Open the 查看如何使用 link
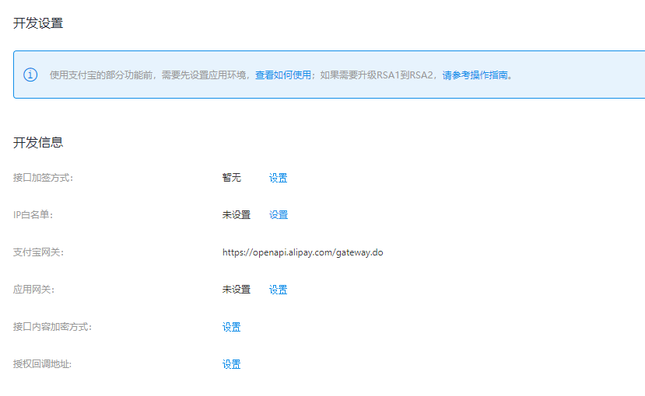 point(283,75)
